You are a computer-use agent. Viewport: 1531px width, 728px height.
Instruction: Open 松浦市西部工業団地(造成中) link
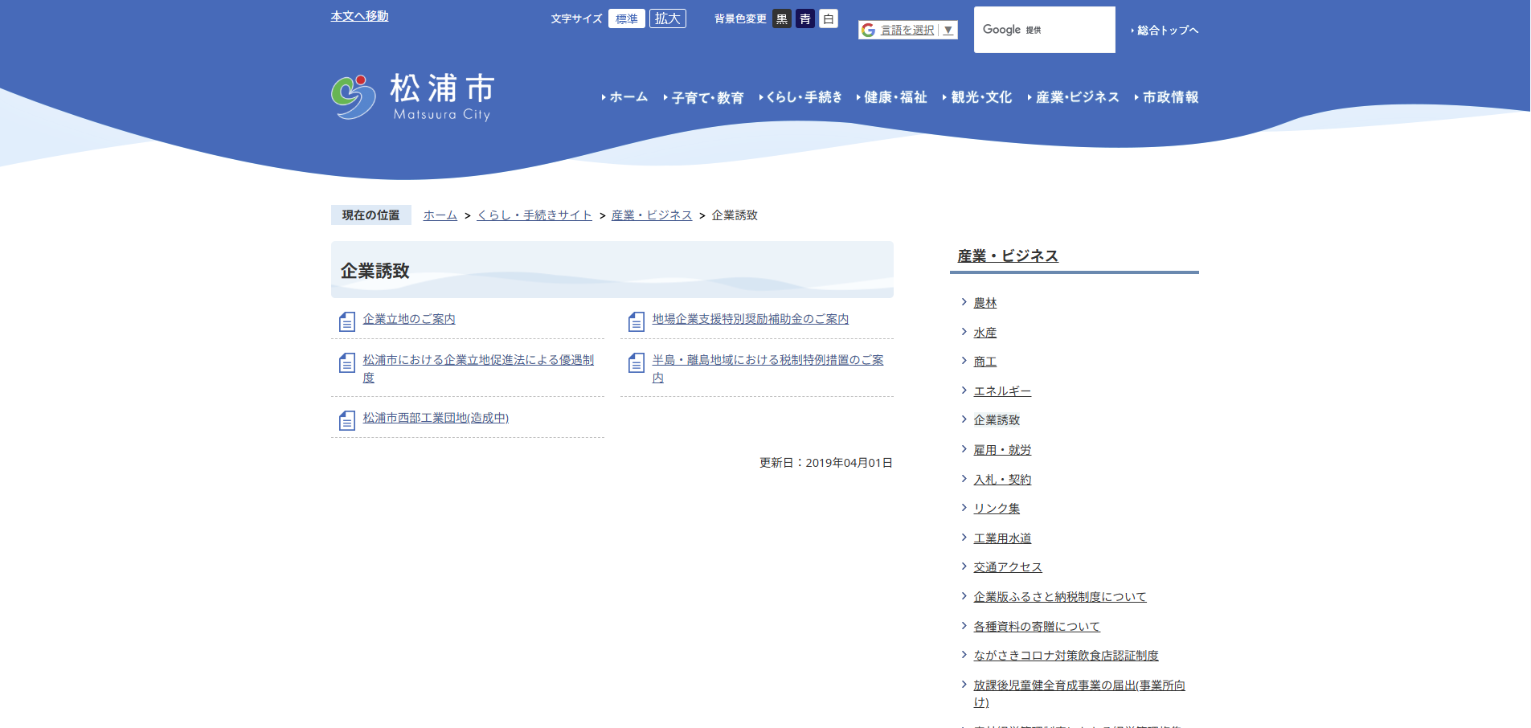(x=436, y=418)
